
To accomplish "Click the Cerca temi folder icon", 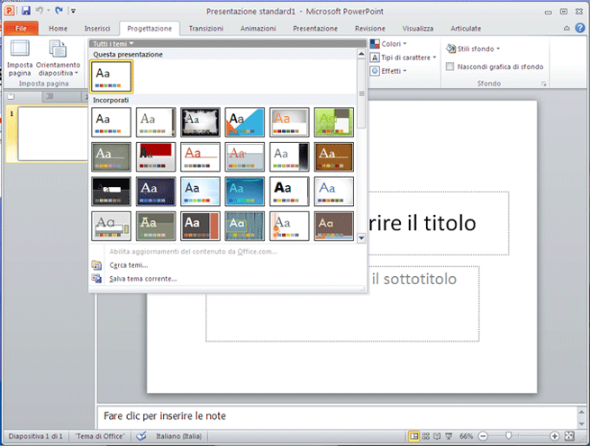I will click(x=96, y=265).
